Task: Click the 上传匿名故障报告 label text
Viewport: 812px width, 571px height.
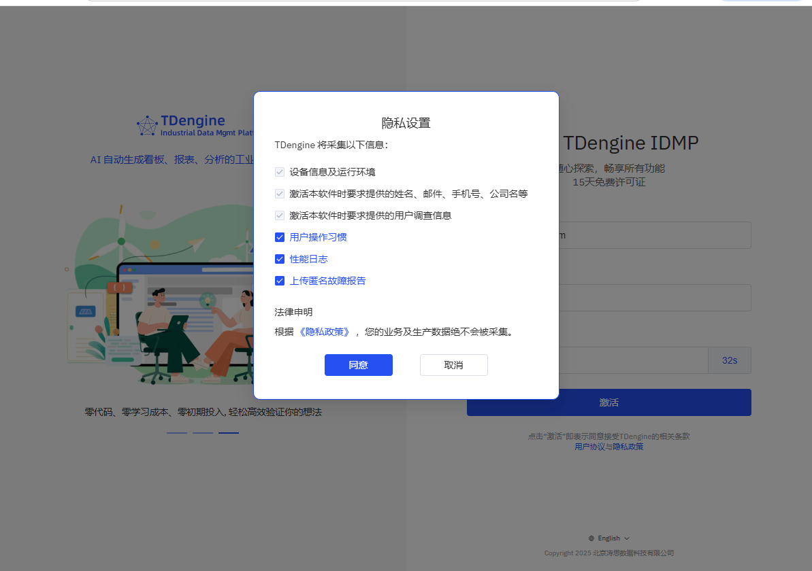Action: (x=328, y=281)
